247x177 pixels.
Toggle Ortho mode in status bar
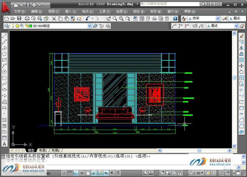click(x=76, y=173)
